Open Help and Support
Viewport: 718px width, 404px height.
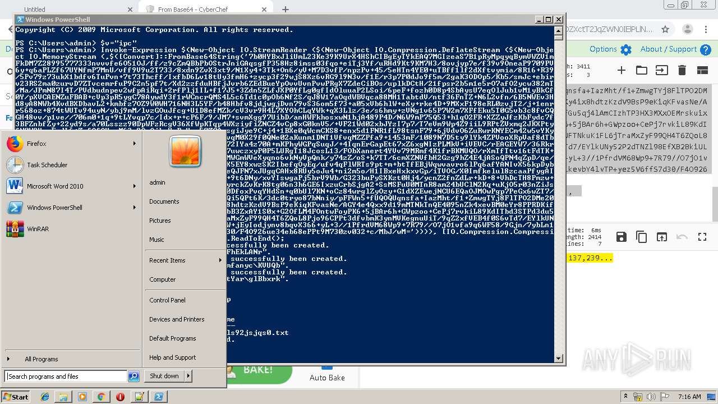[x=173, y=357]
